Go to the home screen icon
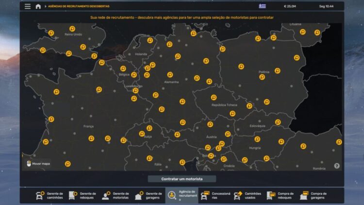Viewport: 364px width, 205px height. click(38, 6)
